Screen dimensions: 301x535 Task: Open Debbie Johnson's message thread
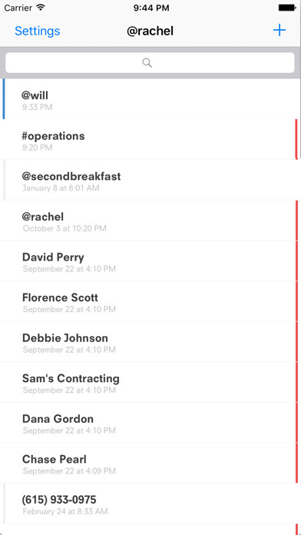click(x=150, y=341)
